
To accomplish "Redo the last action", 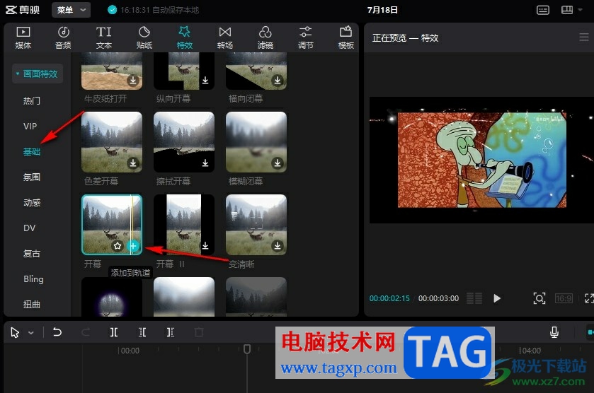I will (x=86, y=332).
